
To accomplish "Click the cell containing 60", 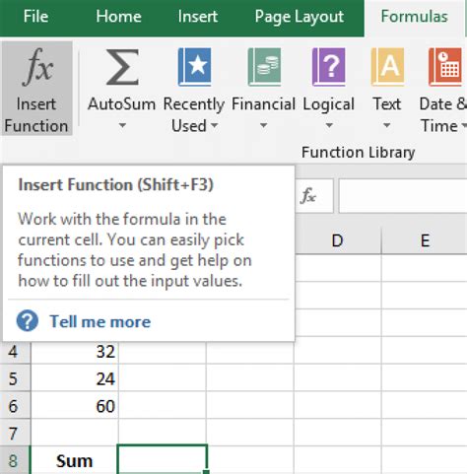I will coord(75,406).
